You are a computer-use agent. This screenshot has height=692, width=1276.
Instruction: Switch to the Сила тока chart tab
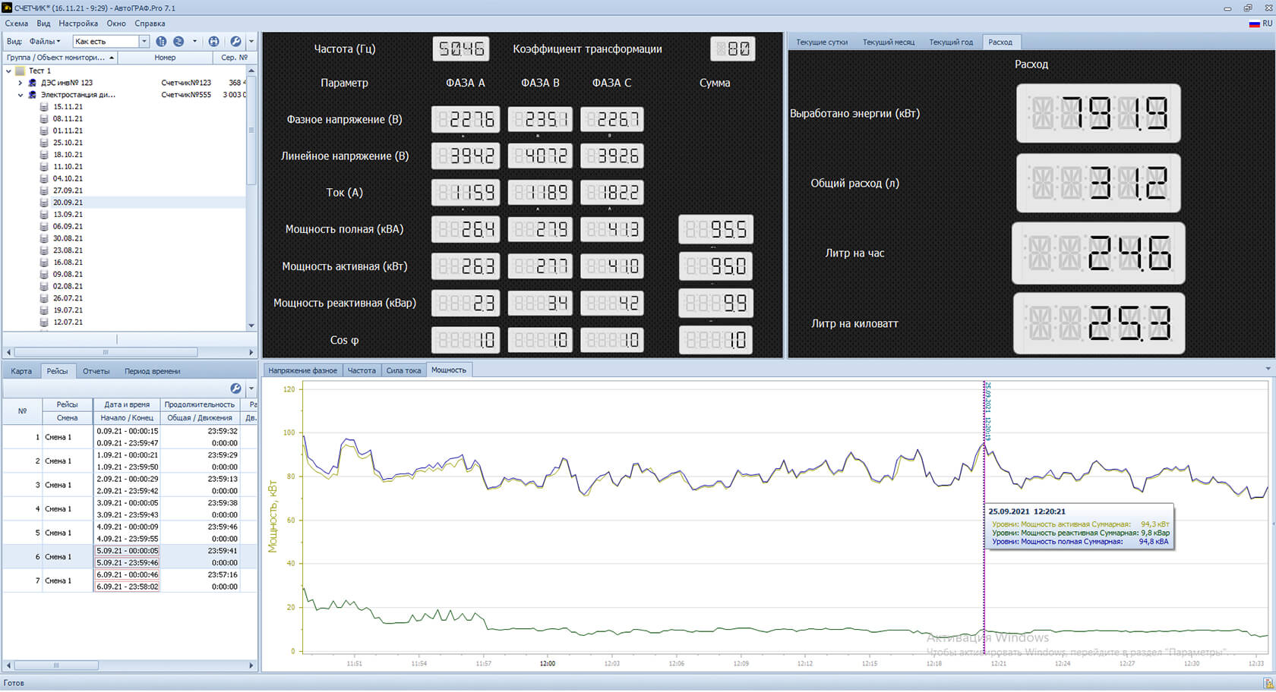(403, 370)
